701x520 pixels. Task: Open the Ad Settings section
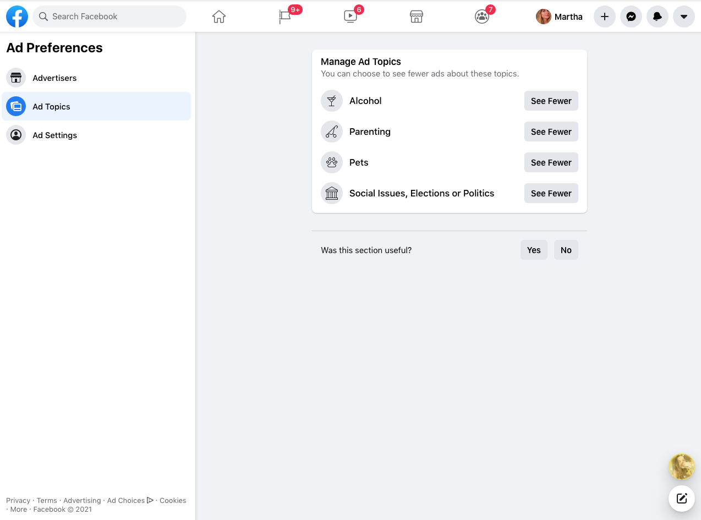point(96,135)
